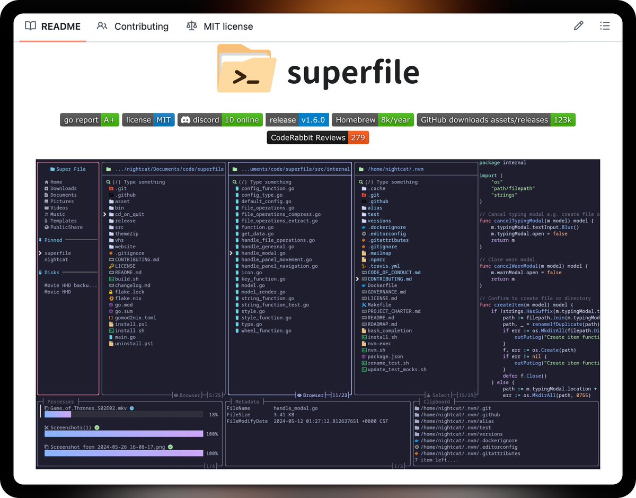Click the Music note icon in sidebar
Image resolution: width=636 pixels, height=498 pixels.
[x=47, y=214]
